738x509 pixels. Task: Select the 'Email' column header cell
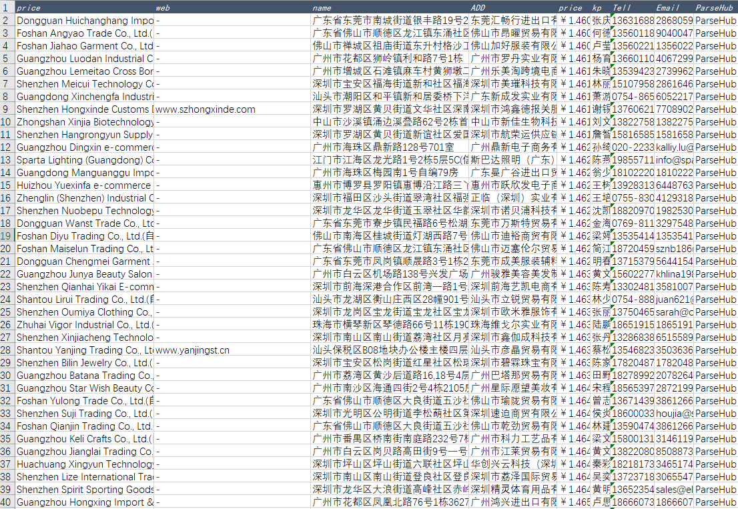point(674,7)
